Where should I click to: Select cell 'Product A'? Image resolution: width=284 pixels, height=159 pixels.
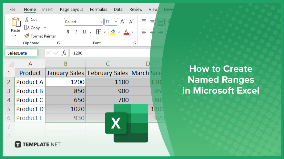(30, 82)
